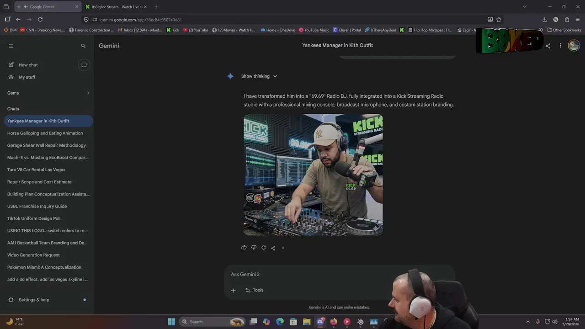Open browser downloads icon
Viewport: 585px width, 329px height.
point(544,20)
